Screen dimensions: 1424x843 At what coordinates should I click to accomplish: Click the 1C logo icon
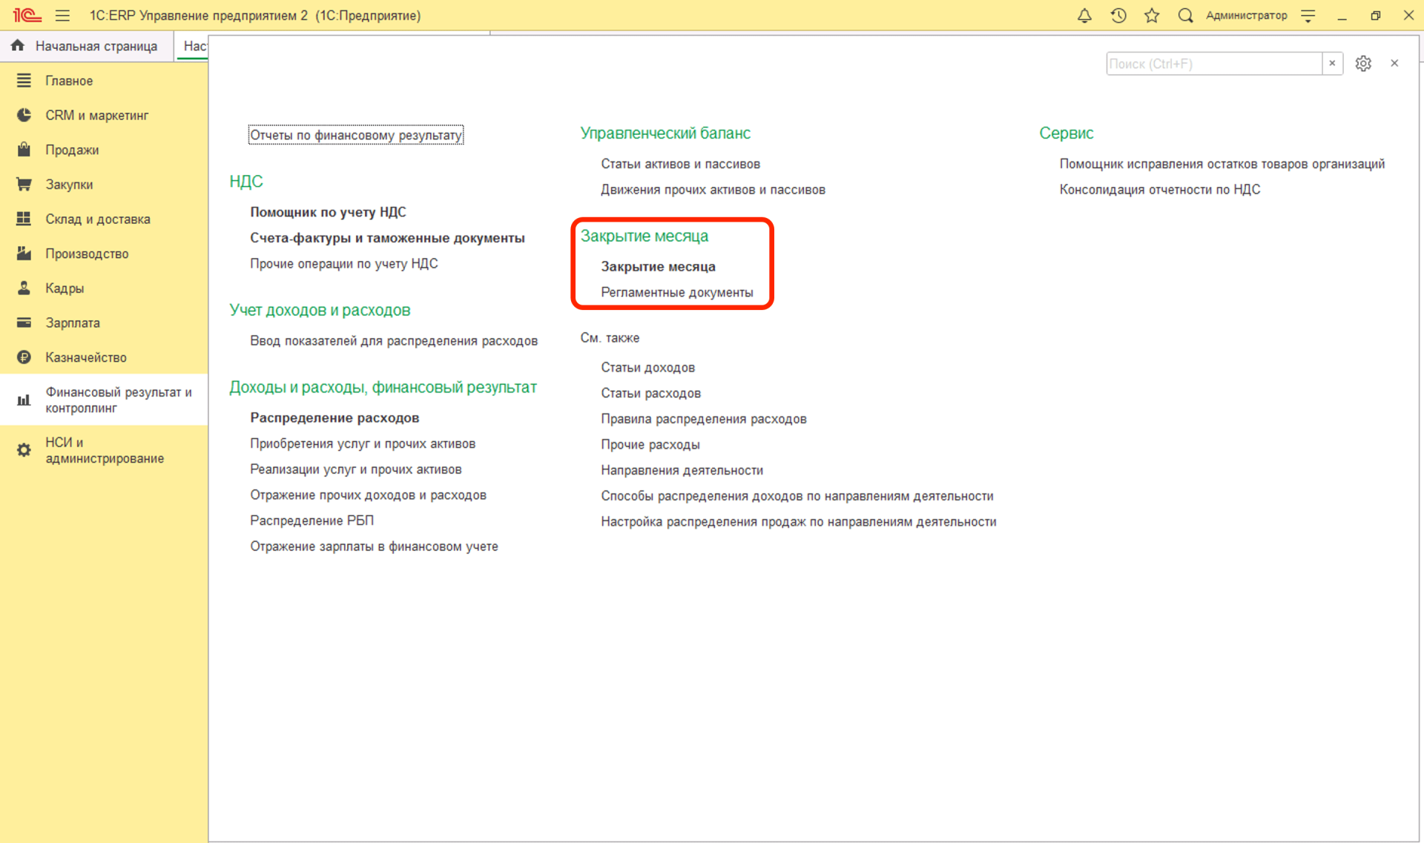pos(27,16)
